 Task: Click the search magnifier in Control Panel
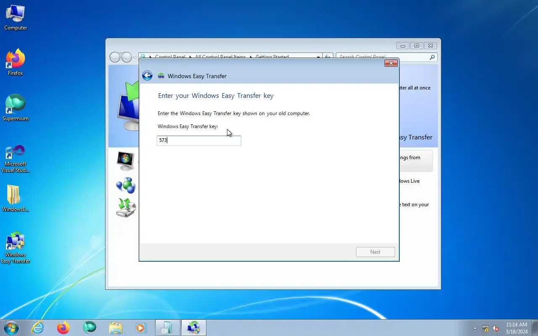tap(432, 57)
